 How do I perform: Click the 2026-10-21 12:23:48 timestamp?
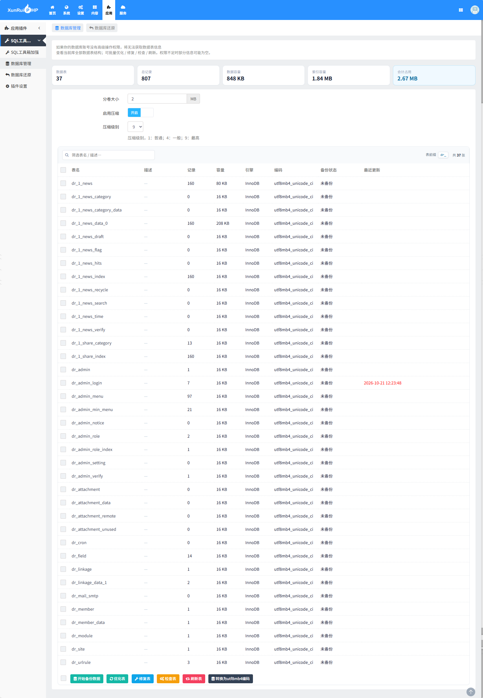pyautogui.click(x=383, y=383)
